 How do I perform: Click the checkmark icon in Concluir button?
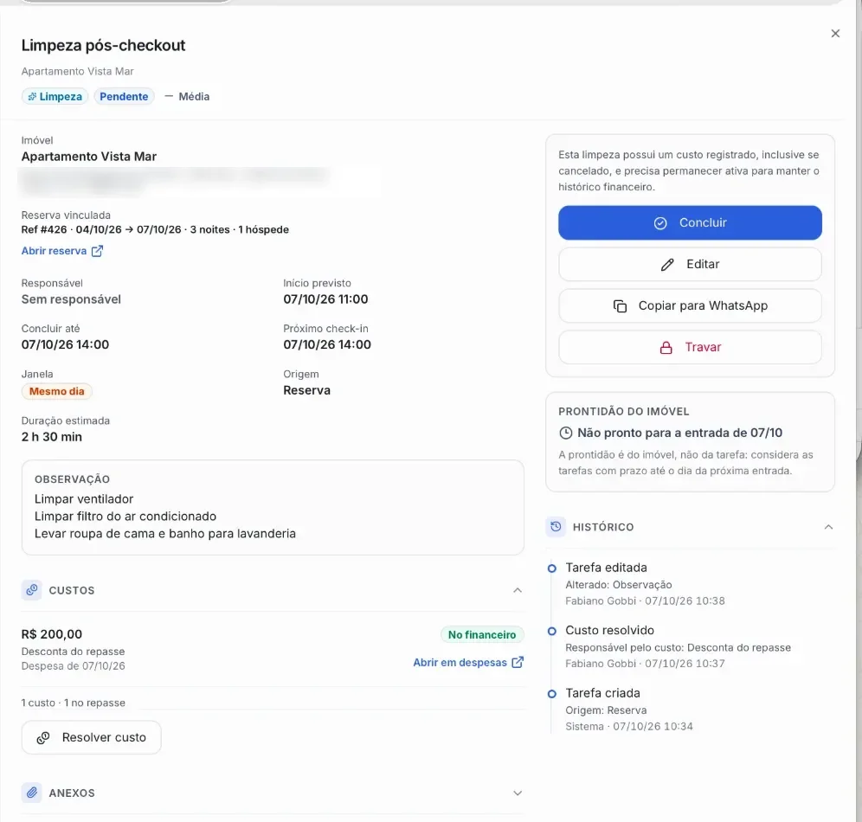[660, 223]
